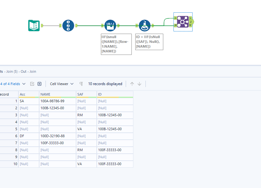The image size is (261, 188).
Task: Click the ID cell in row 10
Action: 115,164
